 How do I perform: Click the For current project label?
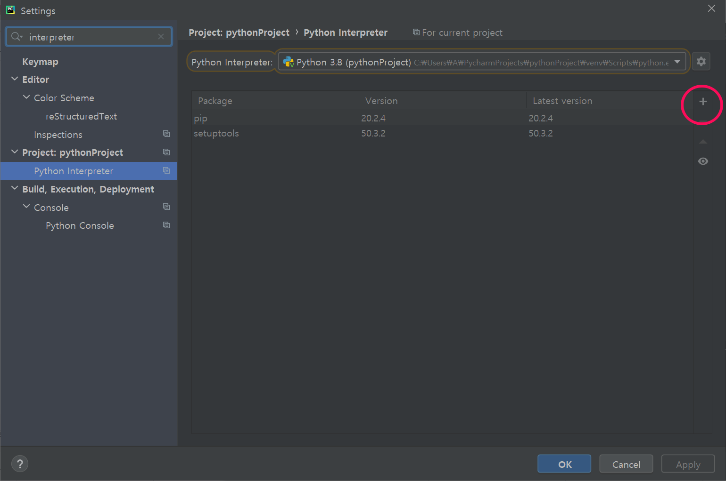click(x=462, y=32)
